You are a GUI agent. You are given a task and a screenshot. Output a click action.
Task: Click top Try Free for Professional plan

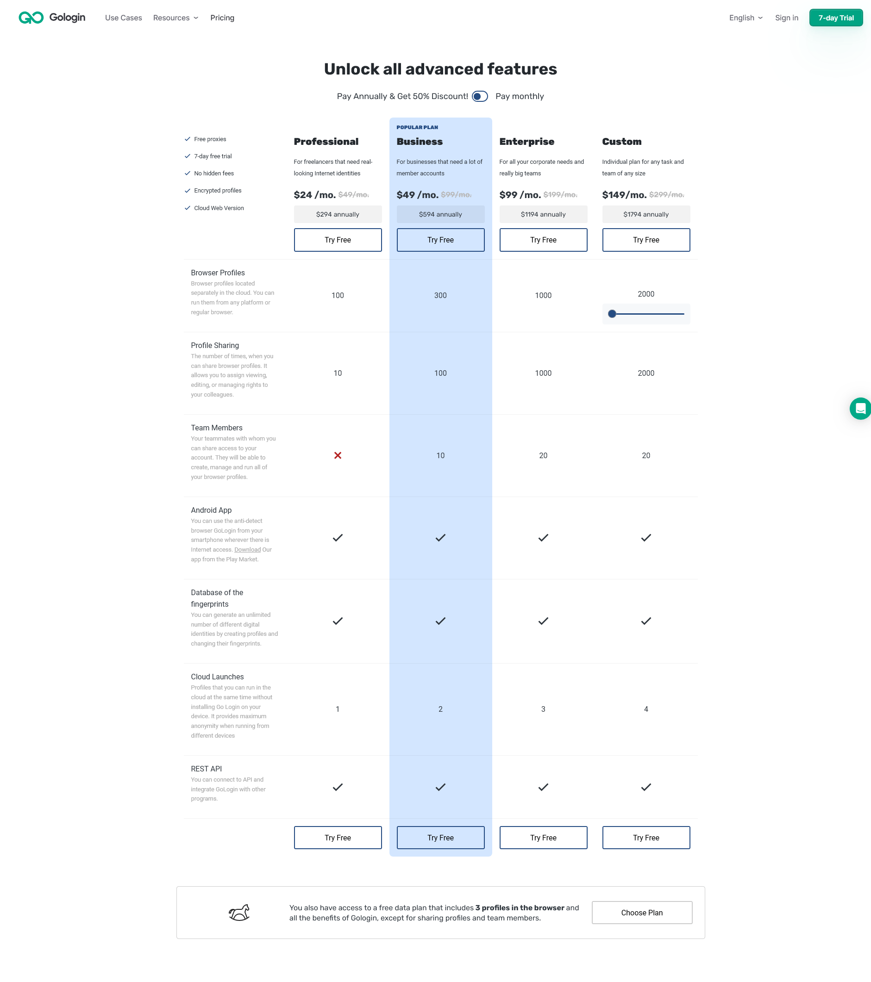tap(338, 240)
